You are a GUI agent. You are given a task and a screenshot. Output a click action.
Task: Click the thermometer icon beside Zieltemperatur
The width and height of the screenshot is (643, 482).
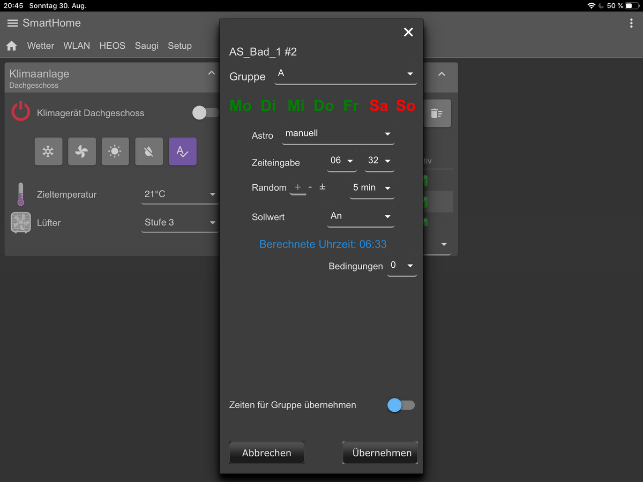click(x=21, y=194)
